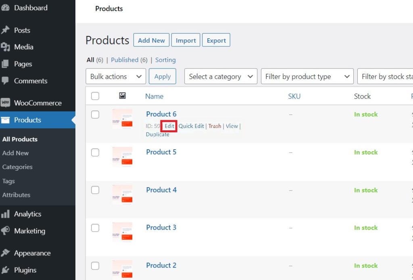This screenshot has height=280, width=413.
Task: Open the Appearance menu item
Action: click(x=32, y=253)
